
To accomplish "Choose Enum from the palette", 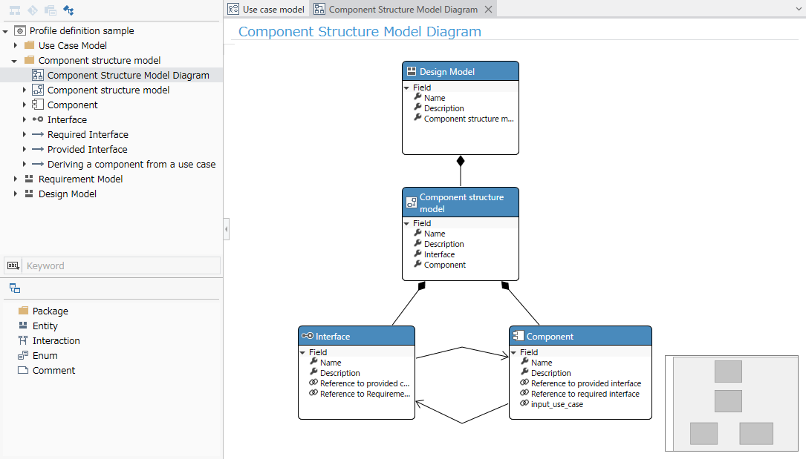I will pyautogui.click(x=45, y=355).
